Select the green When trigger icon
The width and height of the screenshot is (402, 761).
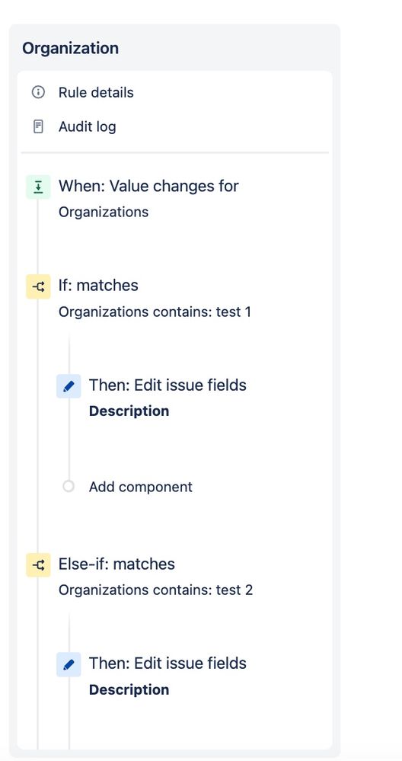pyautogui.click(x=38, y=187)
